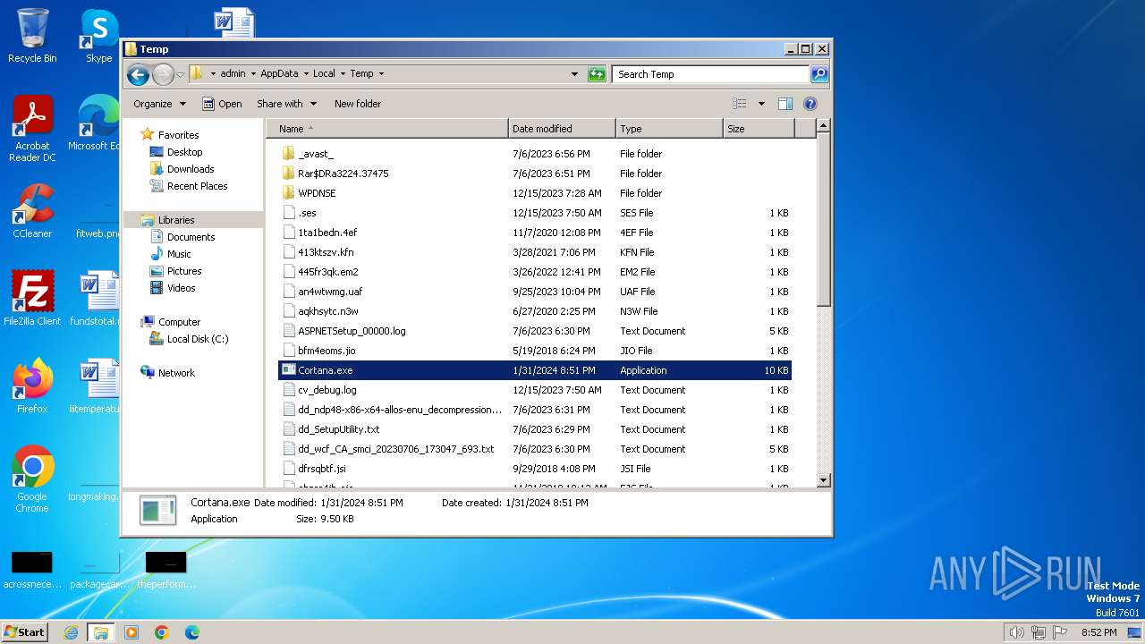
Task: Select the _avast_ folder icon
Action: (288, 154)
